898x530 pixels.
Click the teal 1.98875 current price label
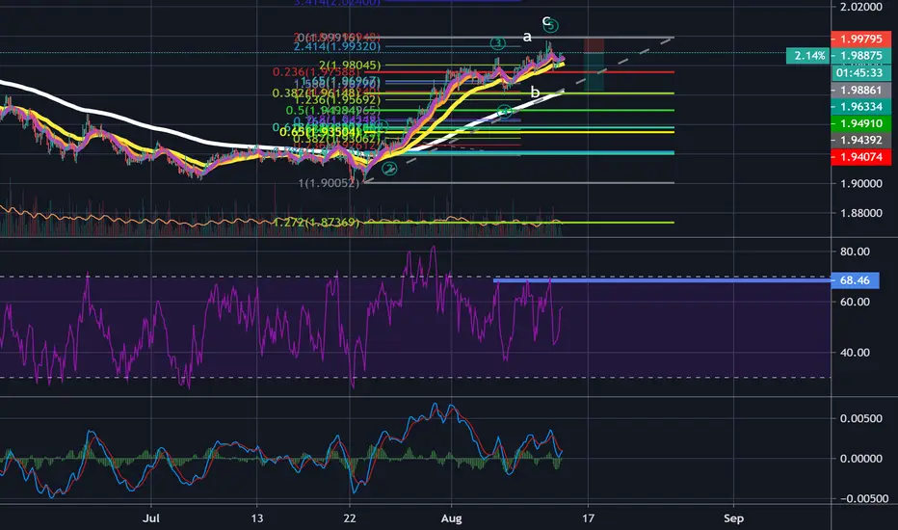pos(860,56)
